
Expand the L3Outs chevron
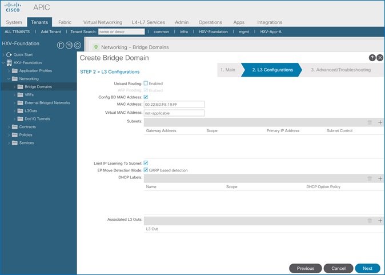[14, 111]
